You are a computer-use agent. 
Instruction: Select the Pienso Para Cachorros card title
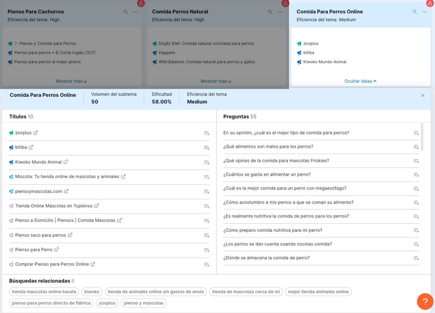[36, 12]
